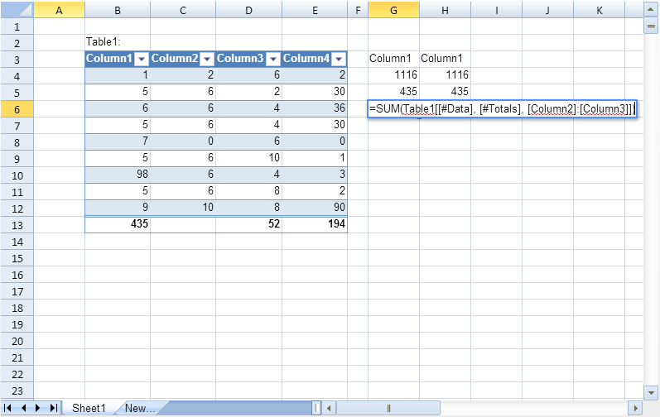Click cell H4 showing 1116
This screenshot has height=417, width=660.
coord(445,74)
